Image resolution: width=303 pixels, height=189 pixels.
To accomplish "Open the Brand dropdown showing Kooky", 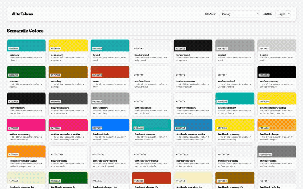I will point(240,14).
